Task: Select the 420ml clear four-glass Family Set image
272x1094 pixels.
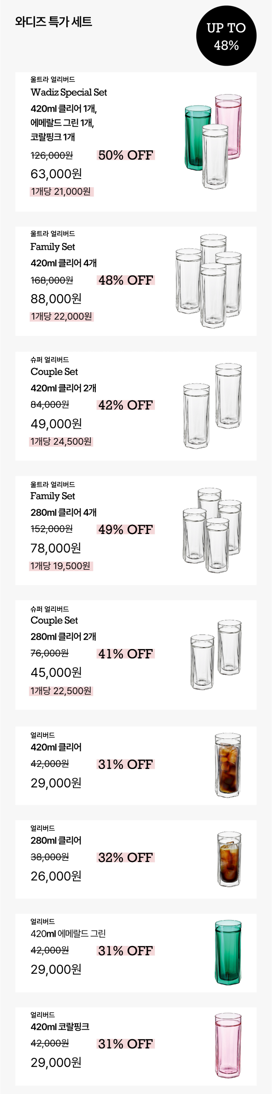Action: [x=209, y=281]
